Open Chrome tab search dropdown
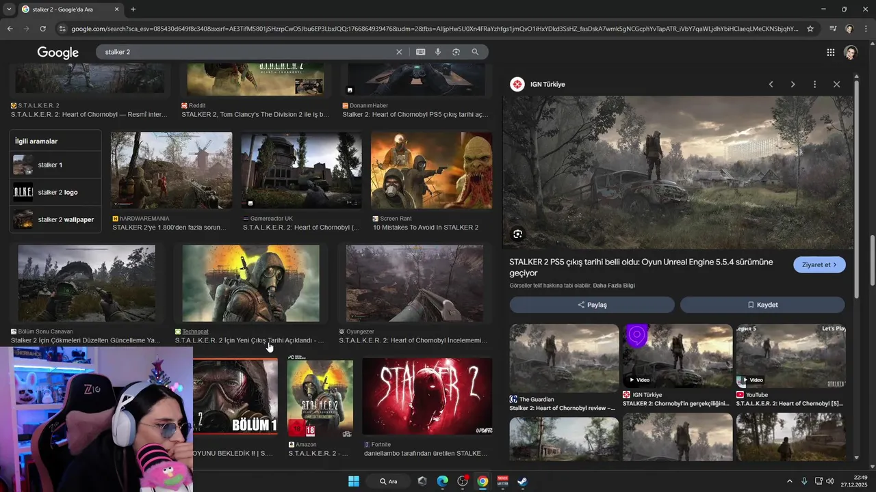876x492 pixels. click(x=9, y=10)
